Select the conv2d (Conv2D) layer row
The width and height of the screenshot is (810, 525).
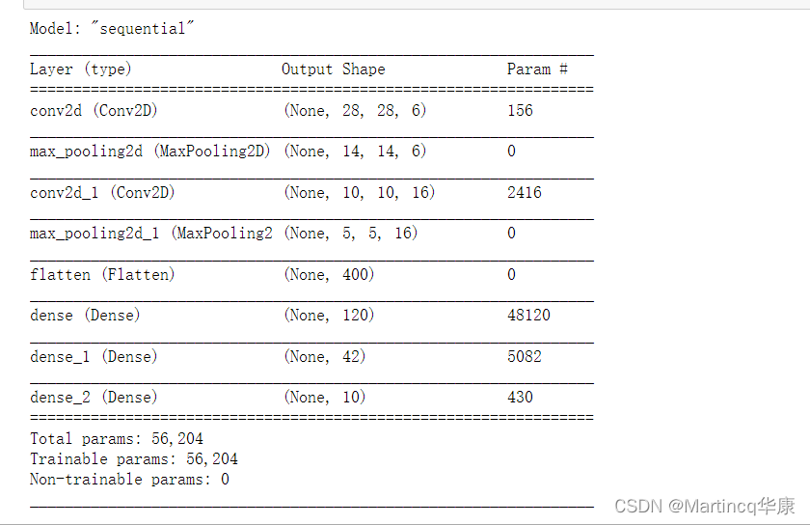click(93, 111)
